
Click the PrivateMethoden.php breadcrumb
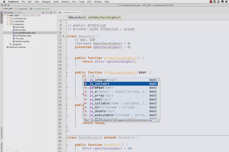40,9
